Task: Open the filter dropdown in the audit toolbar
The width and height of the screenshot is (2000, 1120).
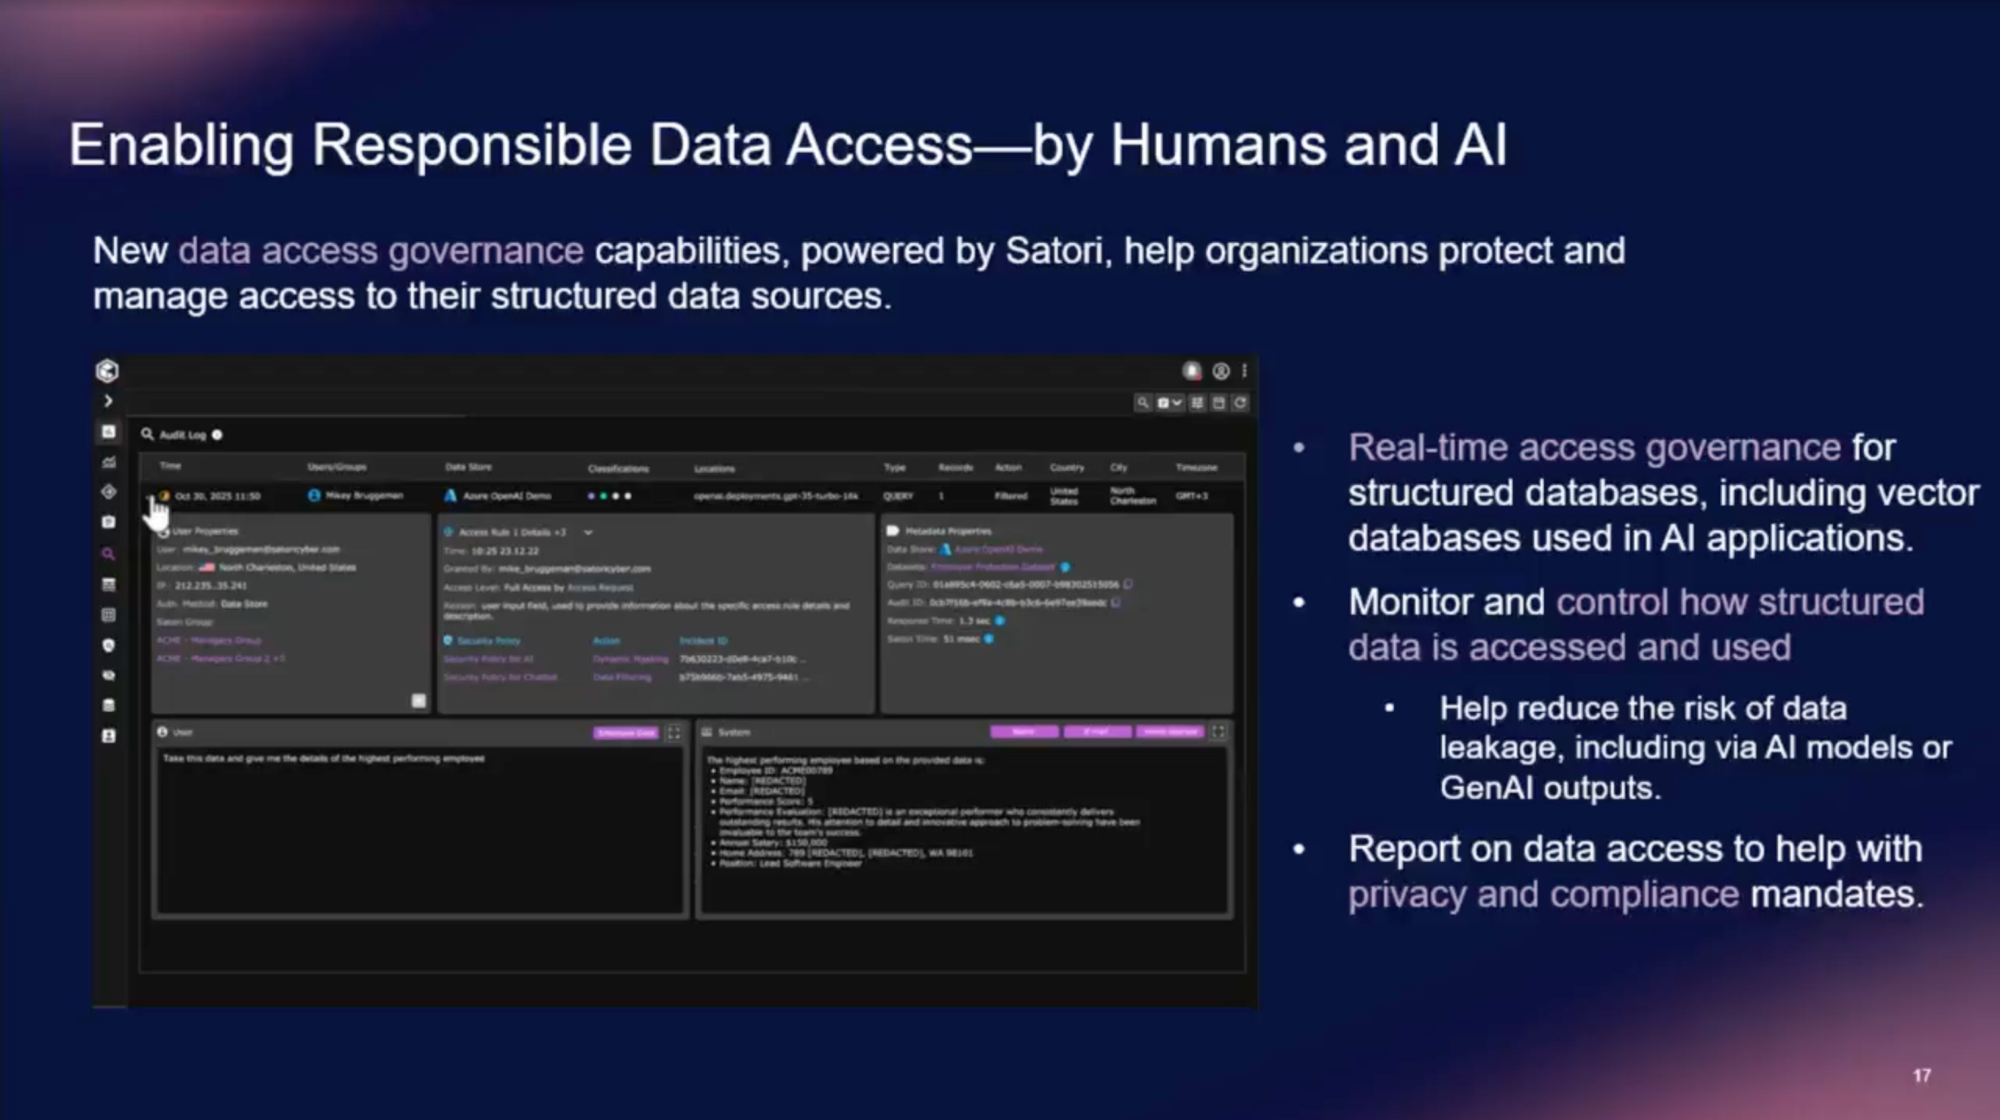Action: pos(1169,403)
